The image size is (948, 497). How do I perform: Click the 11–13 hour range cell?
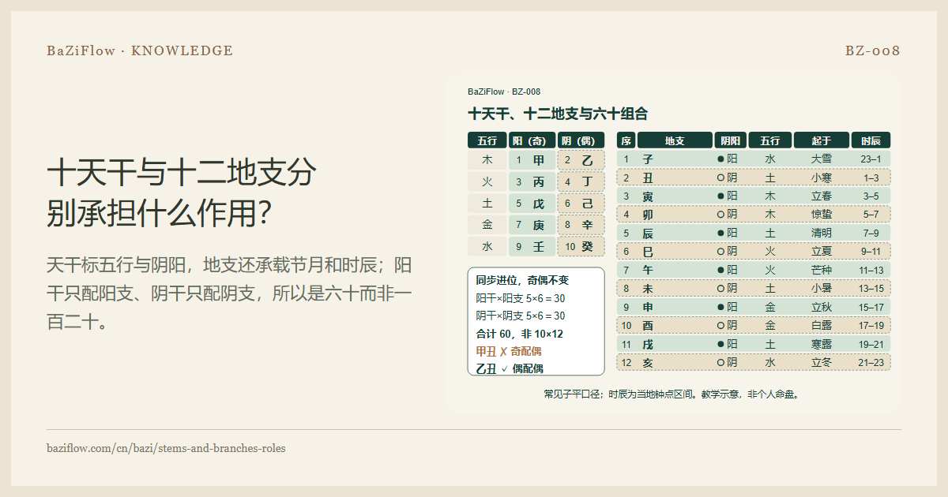[x=871, y=270]
